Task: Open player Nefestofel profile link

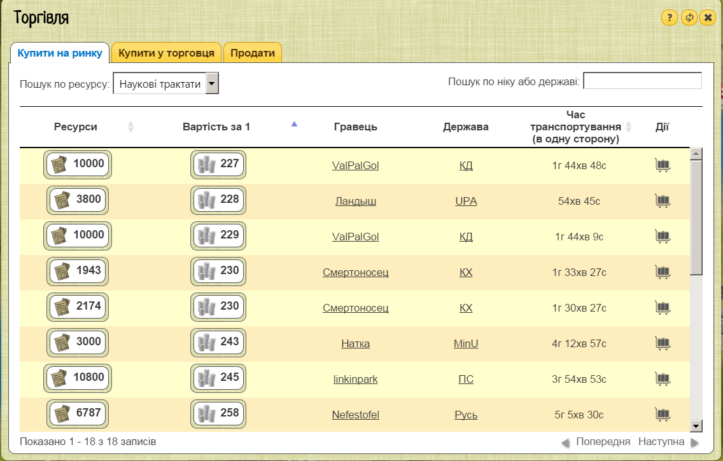Action: [x=356, y=415]
